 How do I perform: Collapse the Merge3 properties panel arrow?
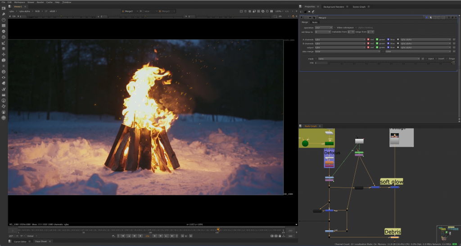pyautogui.click(x=301, y=18)
